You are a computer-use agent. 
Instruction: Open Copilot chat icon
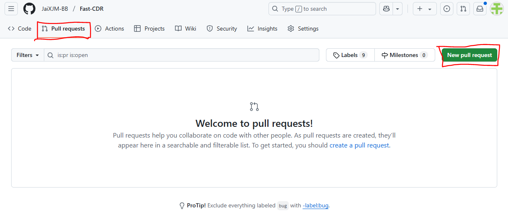(386, 9)
